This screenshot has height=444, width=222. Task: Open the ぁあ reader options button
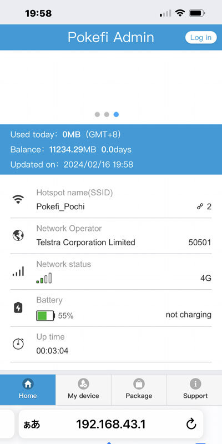(32, 424)
